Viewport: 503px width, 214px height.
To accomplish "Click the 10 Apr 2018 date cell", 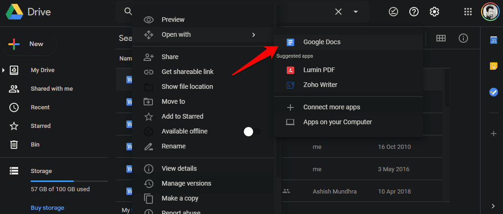I will point(394,192).
